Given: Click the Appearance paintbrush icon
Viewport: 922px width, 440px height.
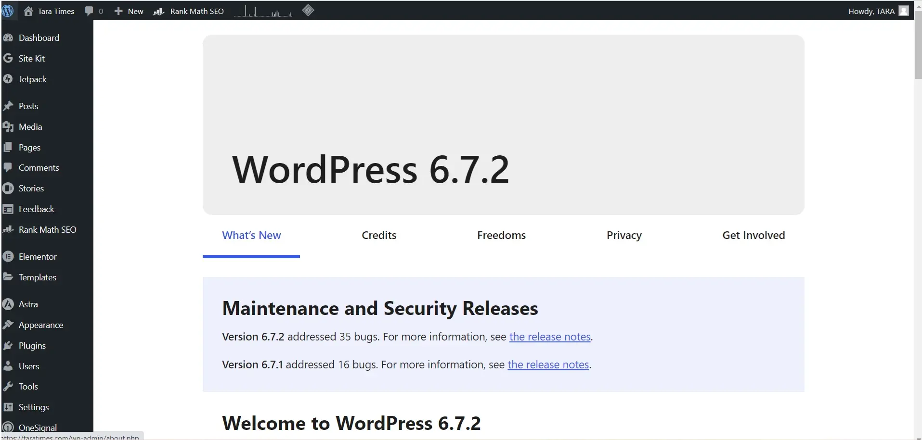Looking at the screenshot, I should click(8, 325).
